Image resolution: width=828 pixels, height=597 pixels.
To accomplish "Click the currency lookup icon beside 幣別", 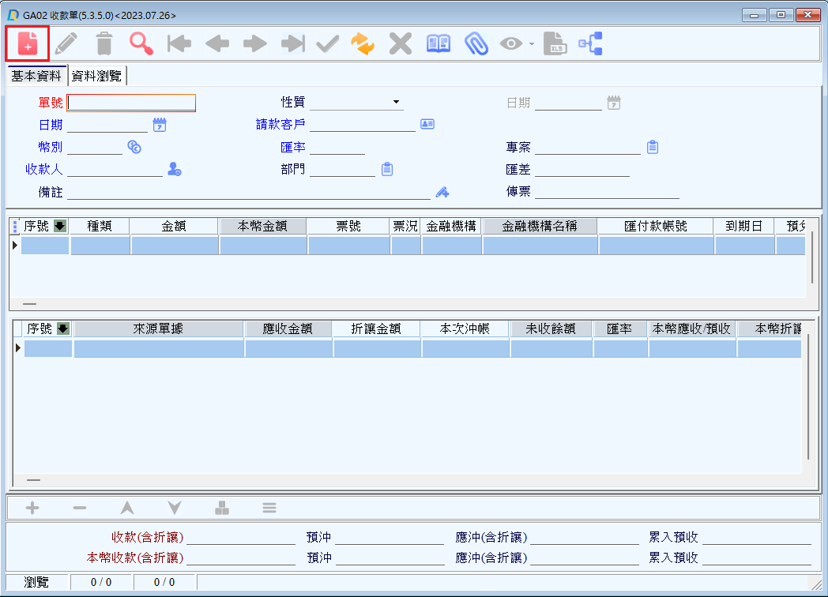I will [134, 147].
